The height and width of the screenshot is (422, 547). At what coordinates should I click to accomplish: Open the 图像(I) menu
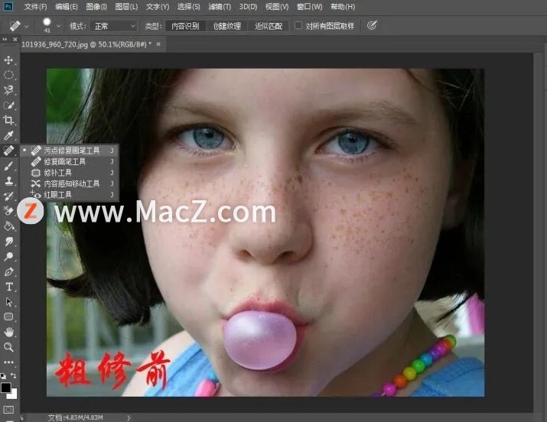tap(96, 7)
